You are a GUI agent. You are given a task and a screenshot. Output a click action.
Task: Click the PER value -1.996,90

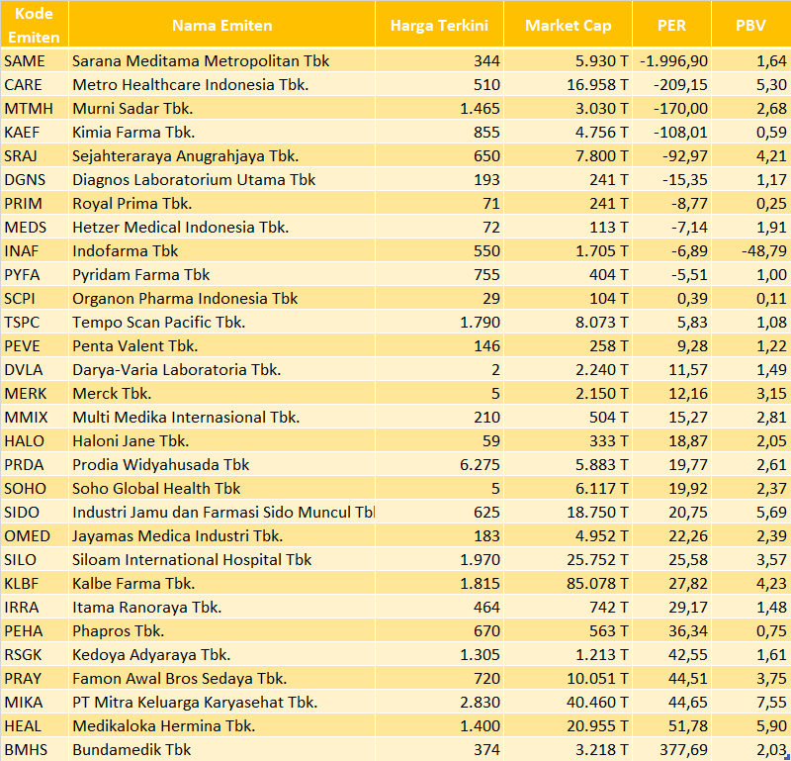[674, 61]
